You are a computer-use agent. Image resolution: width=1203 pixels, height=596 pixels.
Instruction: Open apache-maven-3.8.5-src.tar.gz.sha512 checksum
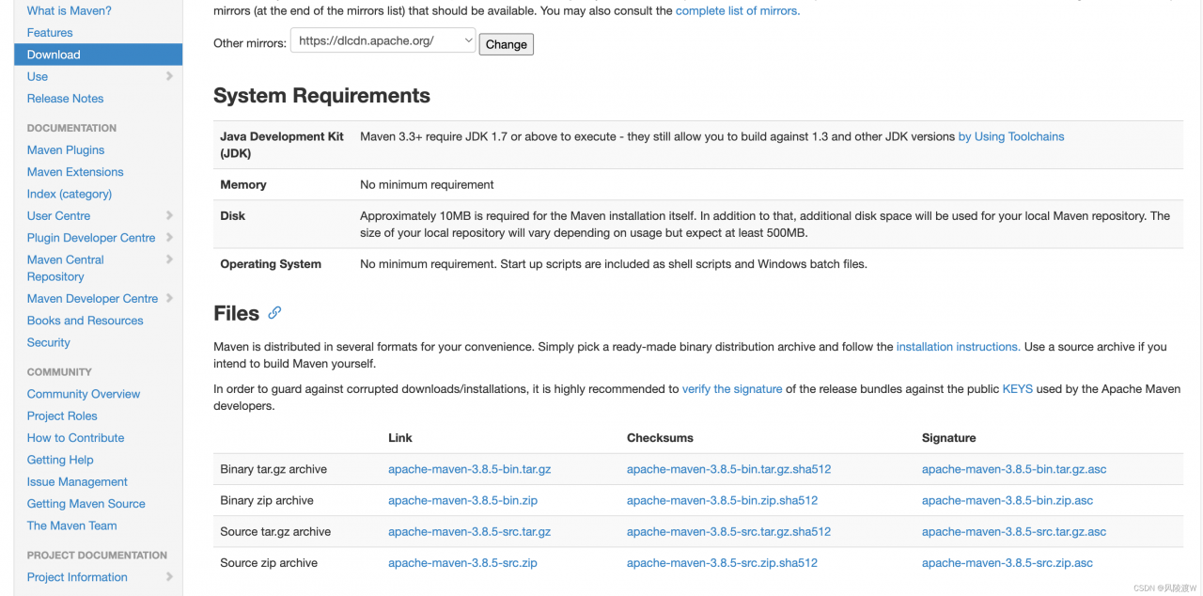click(x=729, y=532)
